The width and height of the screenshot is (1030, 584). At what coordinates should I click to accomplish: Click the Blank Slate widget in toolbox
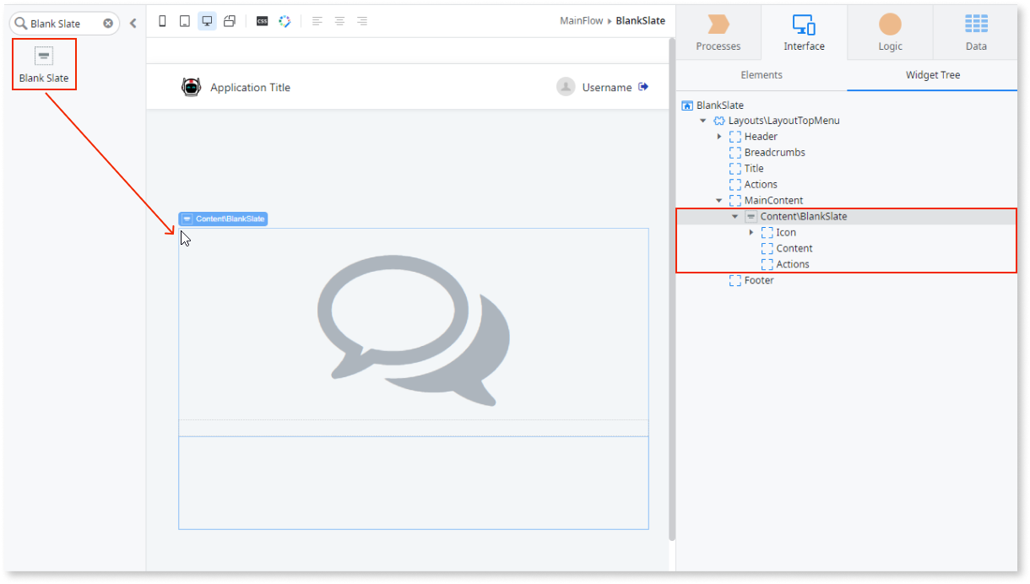(x=44, y=64)
